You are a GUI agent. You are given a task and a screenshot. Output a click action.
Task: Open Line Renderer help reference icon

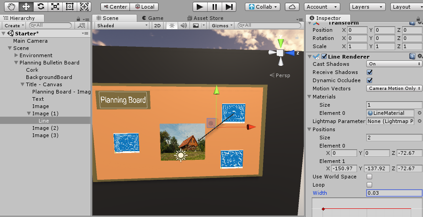tap(412, 56)
